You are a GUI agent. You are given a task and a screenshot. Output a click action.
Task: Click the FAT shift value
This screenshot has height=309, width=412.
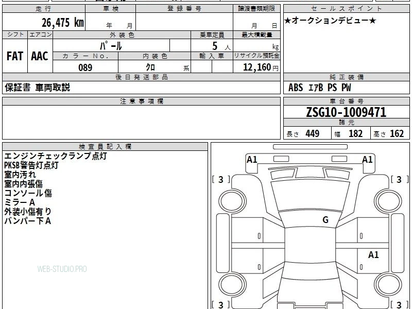(15, 56)
